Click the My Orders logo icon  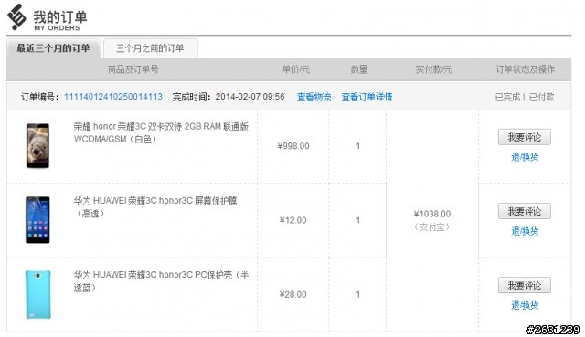pyautogui.click(x=16, y=17)
